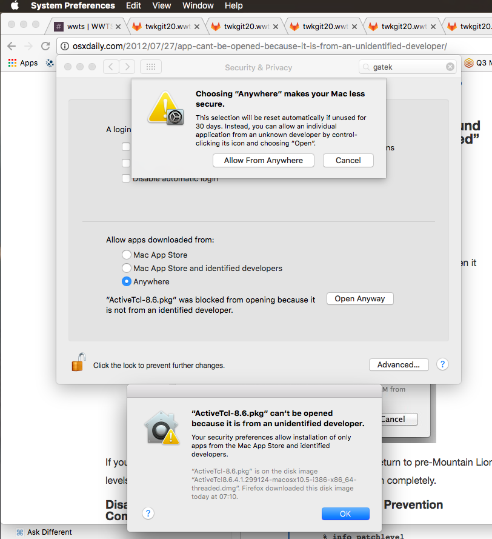Cancel the Anywhere warning dialog

click(348, 161)
